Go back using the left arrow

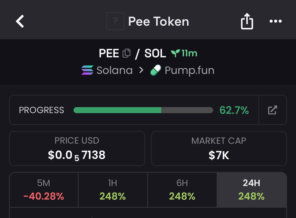20,21
